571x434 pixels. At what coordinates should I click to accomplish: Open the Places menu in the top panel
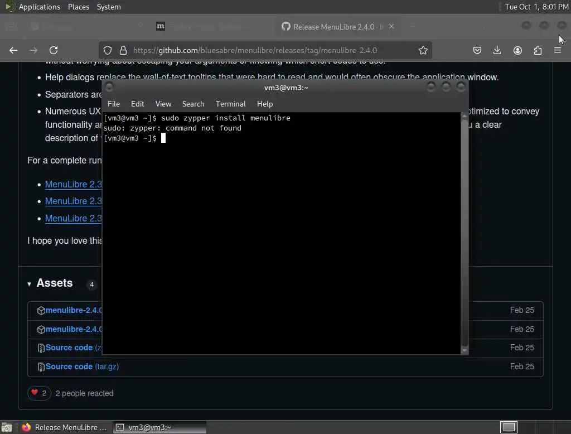(x=78, y=7)
